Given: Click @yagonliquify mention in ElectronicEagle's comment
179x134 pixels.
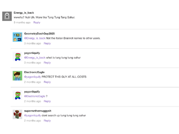Looking at the screenshot, I should [32, 77].
